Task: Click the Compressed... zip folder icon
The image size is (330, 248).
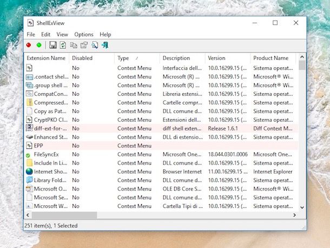Action: coord(29,103)
